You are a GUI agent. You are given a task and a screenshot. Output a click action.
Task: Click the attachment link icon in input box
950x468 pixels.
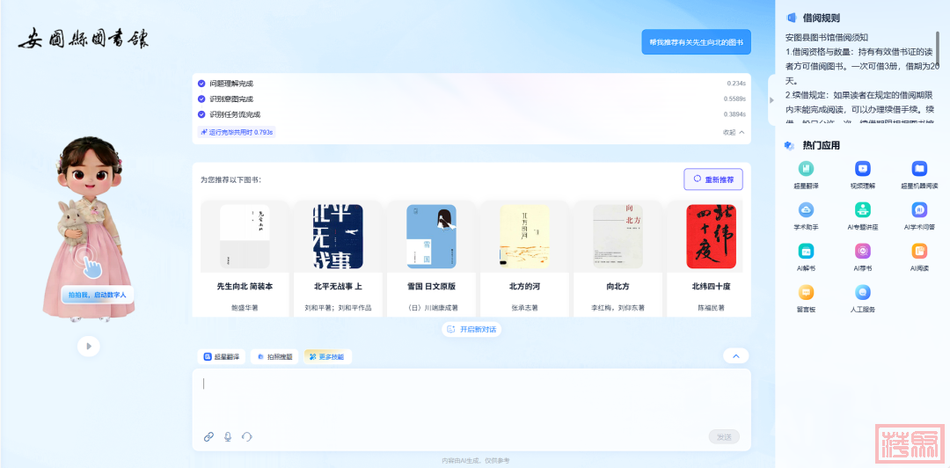click(x=208, y=436)
